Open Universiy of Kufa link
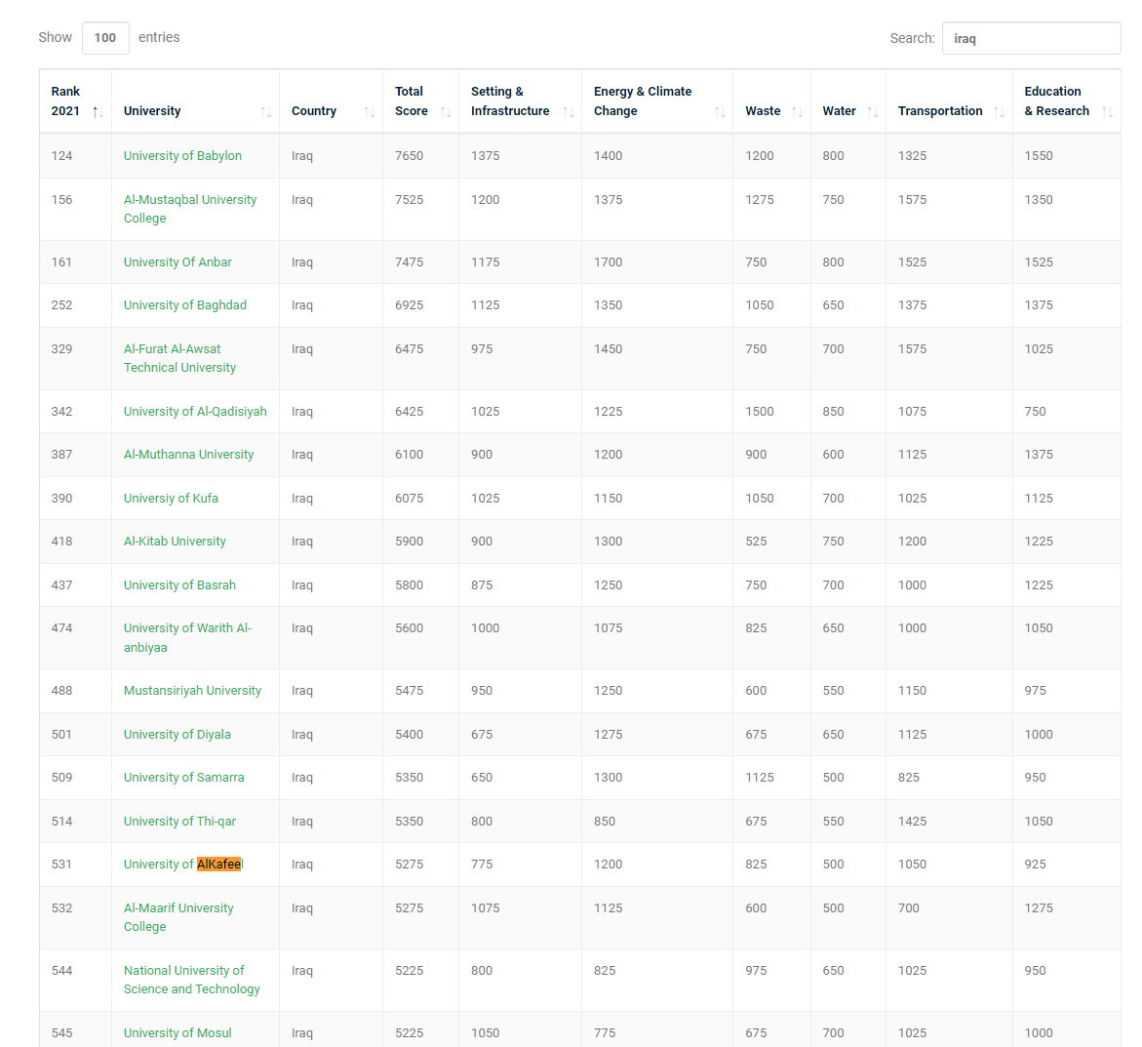Viewport: 1142px width, 1047px height. coord(172,499)
